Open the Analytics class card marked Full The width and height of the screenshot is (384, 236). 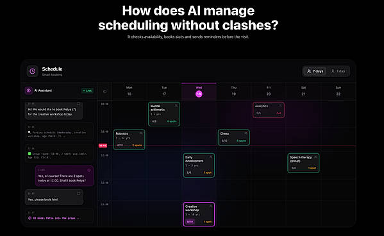[x=269, y=110]
